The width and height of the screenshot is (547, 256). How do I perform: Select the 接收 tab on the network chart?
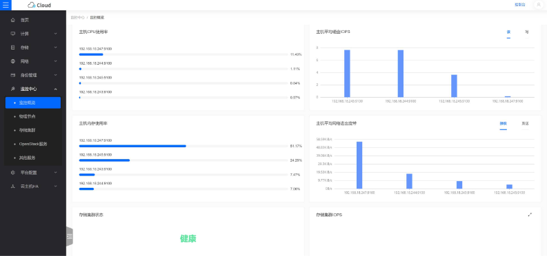(x=503, y=123)
